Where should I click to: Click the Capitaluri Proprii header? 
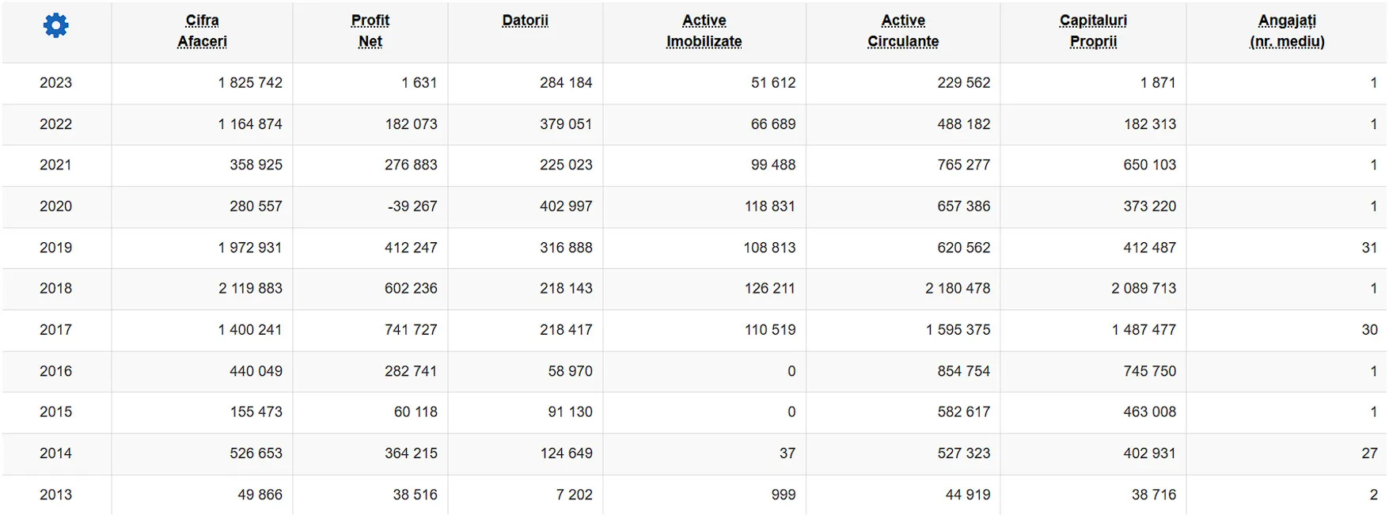1093,31
